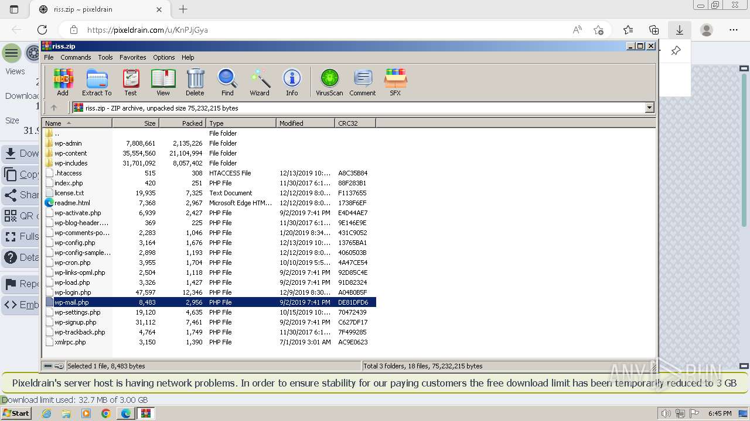The width and height of the screenshot is (750, 421).
Task: Click the SFX toolbar icon
Action: [396, 82]
